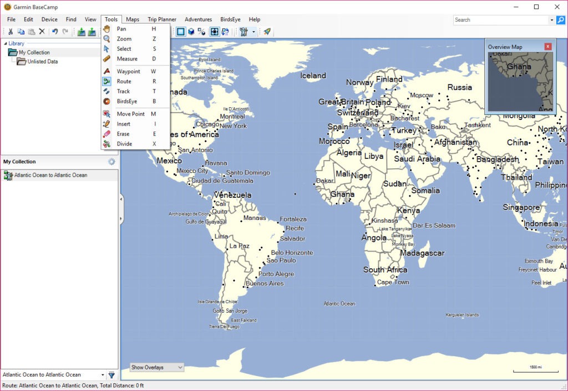Screen dimensions: 568x391
Task: Select the Unlisted Data folder
Action: 37,62
